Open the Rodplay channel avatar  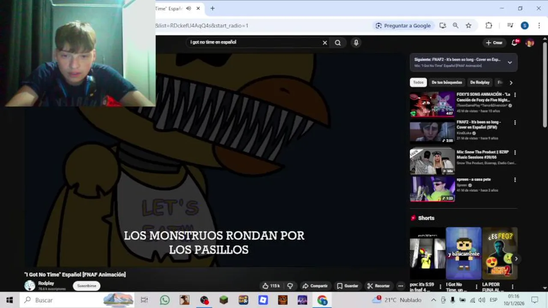[30, 285]
